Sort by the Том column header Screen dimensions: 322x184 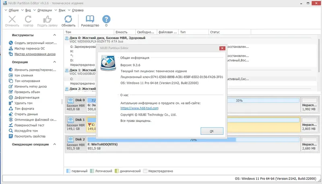click(x=89, y=32)
